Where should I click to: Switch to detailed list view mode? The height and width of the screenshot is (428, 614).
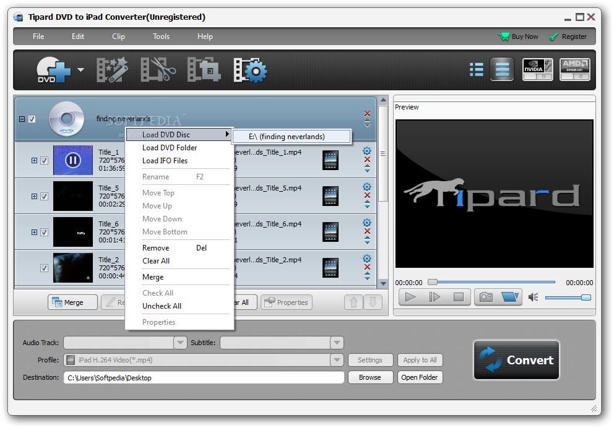click(x=476, y=70)
